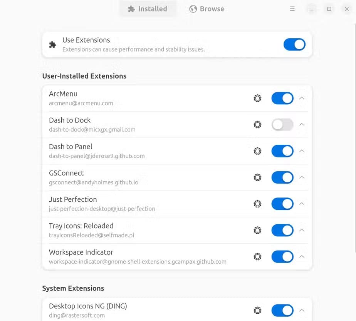Open GSConnect settings gear

(257, 177)
